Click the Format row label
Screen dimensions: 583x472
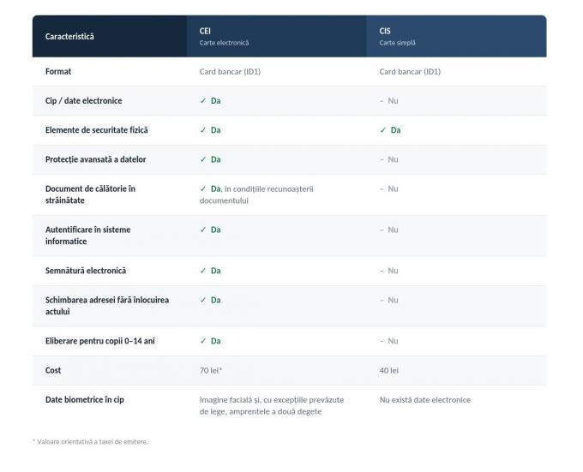[58, 71]
